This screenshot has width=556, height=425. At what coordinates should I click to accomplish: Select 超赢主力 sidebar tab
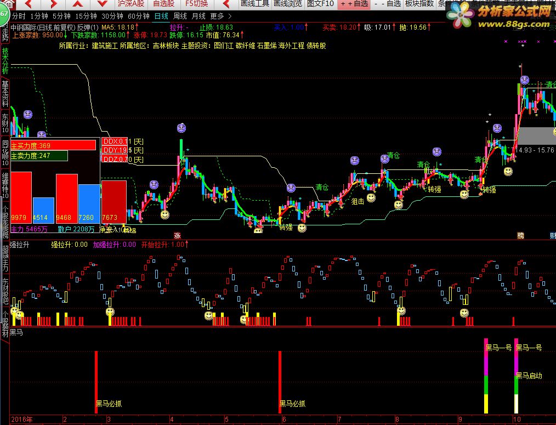coord(5,258)
